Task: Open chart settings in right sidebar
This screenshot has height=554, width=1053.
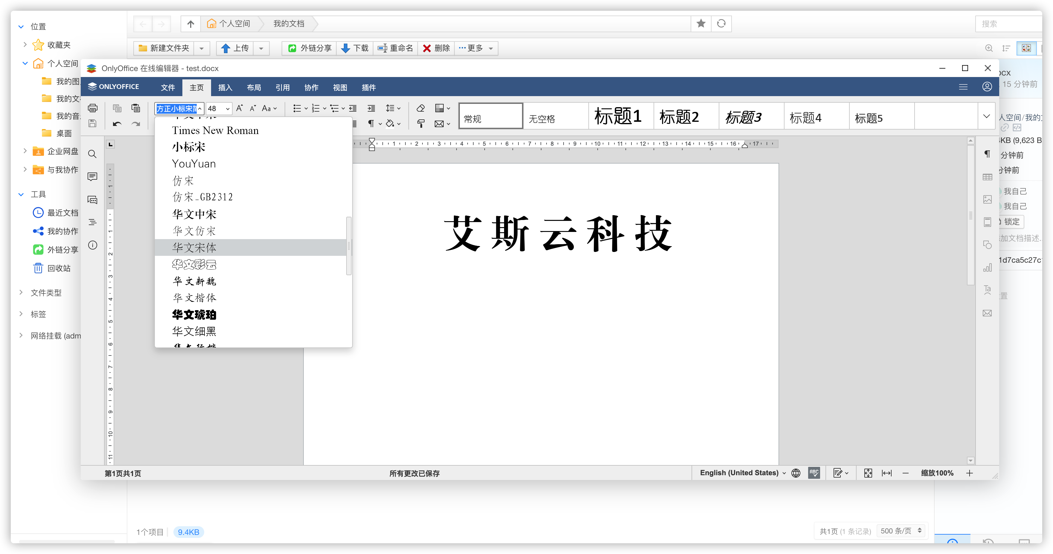Action: 987,268
